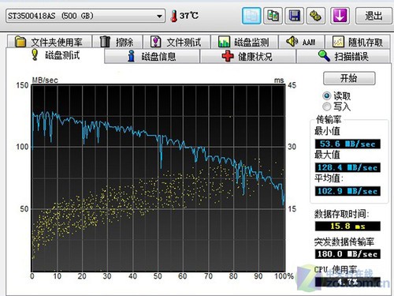Open the 扫描错误 error scan tab

tap(344, 56)
